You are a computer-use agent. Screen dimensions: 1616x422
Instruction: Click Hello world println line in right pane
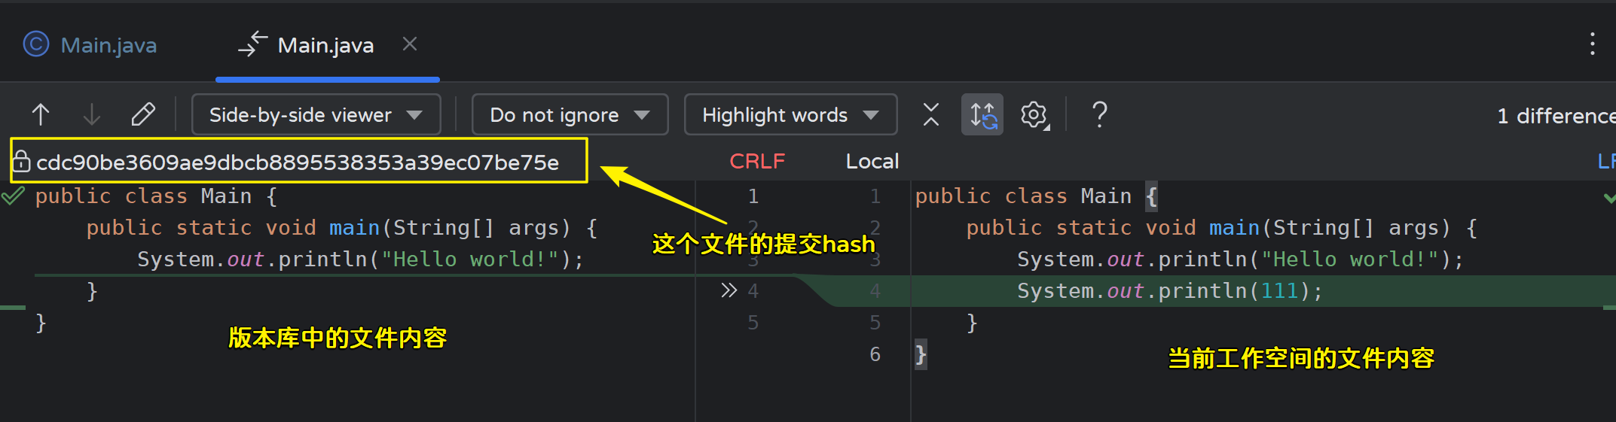[x=1240, y=260]
